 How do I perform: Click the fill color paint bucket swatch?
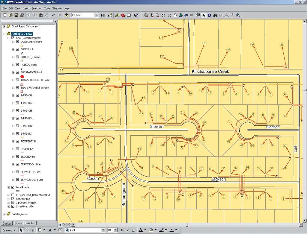pos(151,230)
